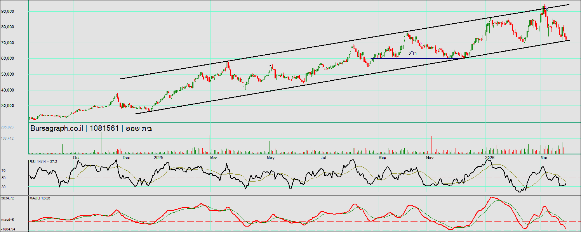This screenshot has height=232, width=581.
Task: Click the 206,823 volume axis label
Action: click(x=7, y=127)
